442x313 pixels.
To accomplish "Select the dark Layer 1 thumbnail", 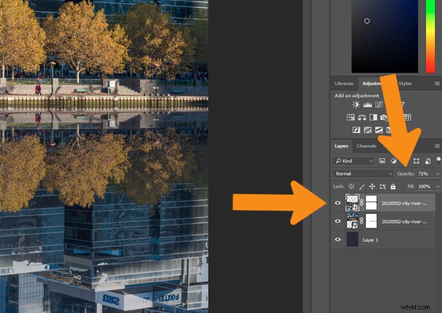I will click(x=352, y=239).
